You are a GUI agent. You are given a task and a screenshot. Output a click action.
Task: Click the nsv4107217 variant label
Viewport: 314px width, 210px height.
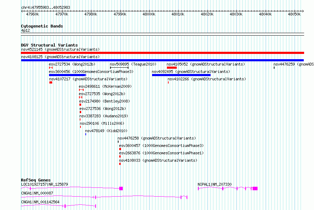pyautogui.click(x=88, y=79)
